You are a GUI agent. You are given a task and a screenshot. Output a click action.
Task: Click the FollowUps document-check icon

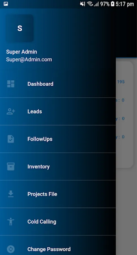pyautogui.click(x=11, y=139)
